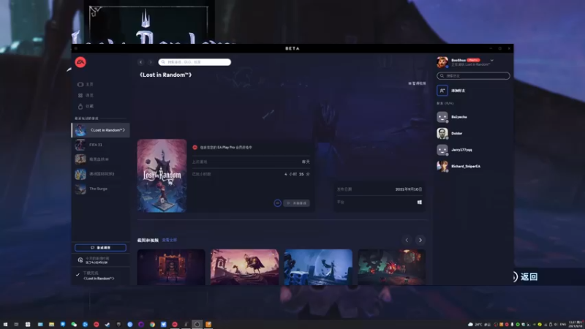Screen dimensions: 585x329
Task: Click Richard_SniperEA's avatar picture
Action: [x=442, y=166]
